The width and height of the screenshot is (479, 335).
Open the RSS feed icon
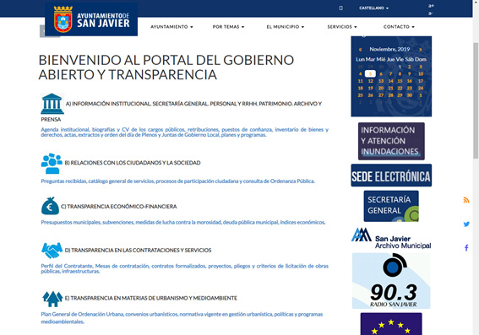click(466, 200)
